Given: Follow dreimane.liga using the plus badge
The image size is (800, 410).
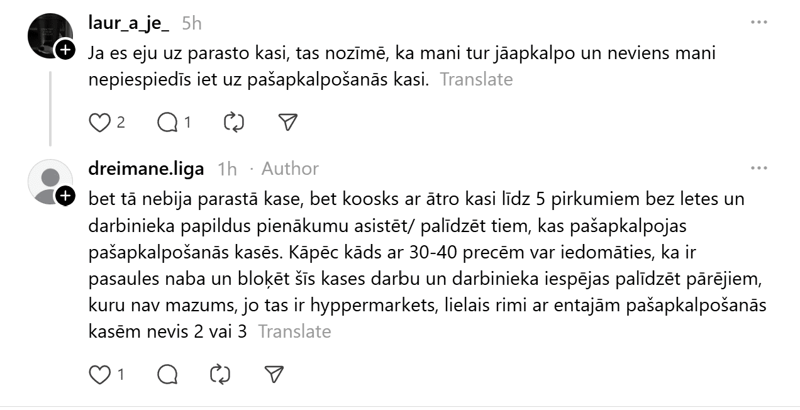Looking at the screenshot, I should click(x=65, y=196).
